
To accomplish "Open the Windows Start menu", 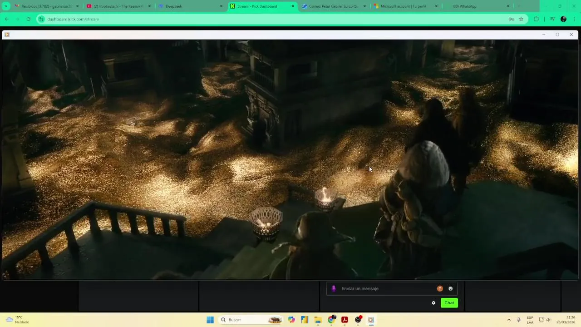I will [x=210, y=320].
